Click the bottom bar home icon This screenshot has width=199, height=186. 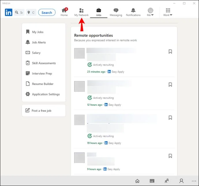(137, 181)
